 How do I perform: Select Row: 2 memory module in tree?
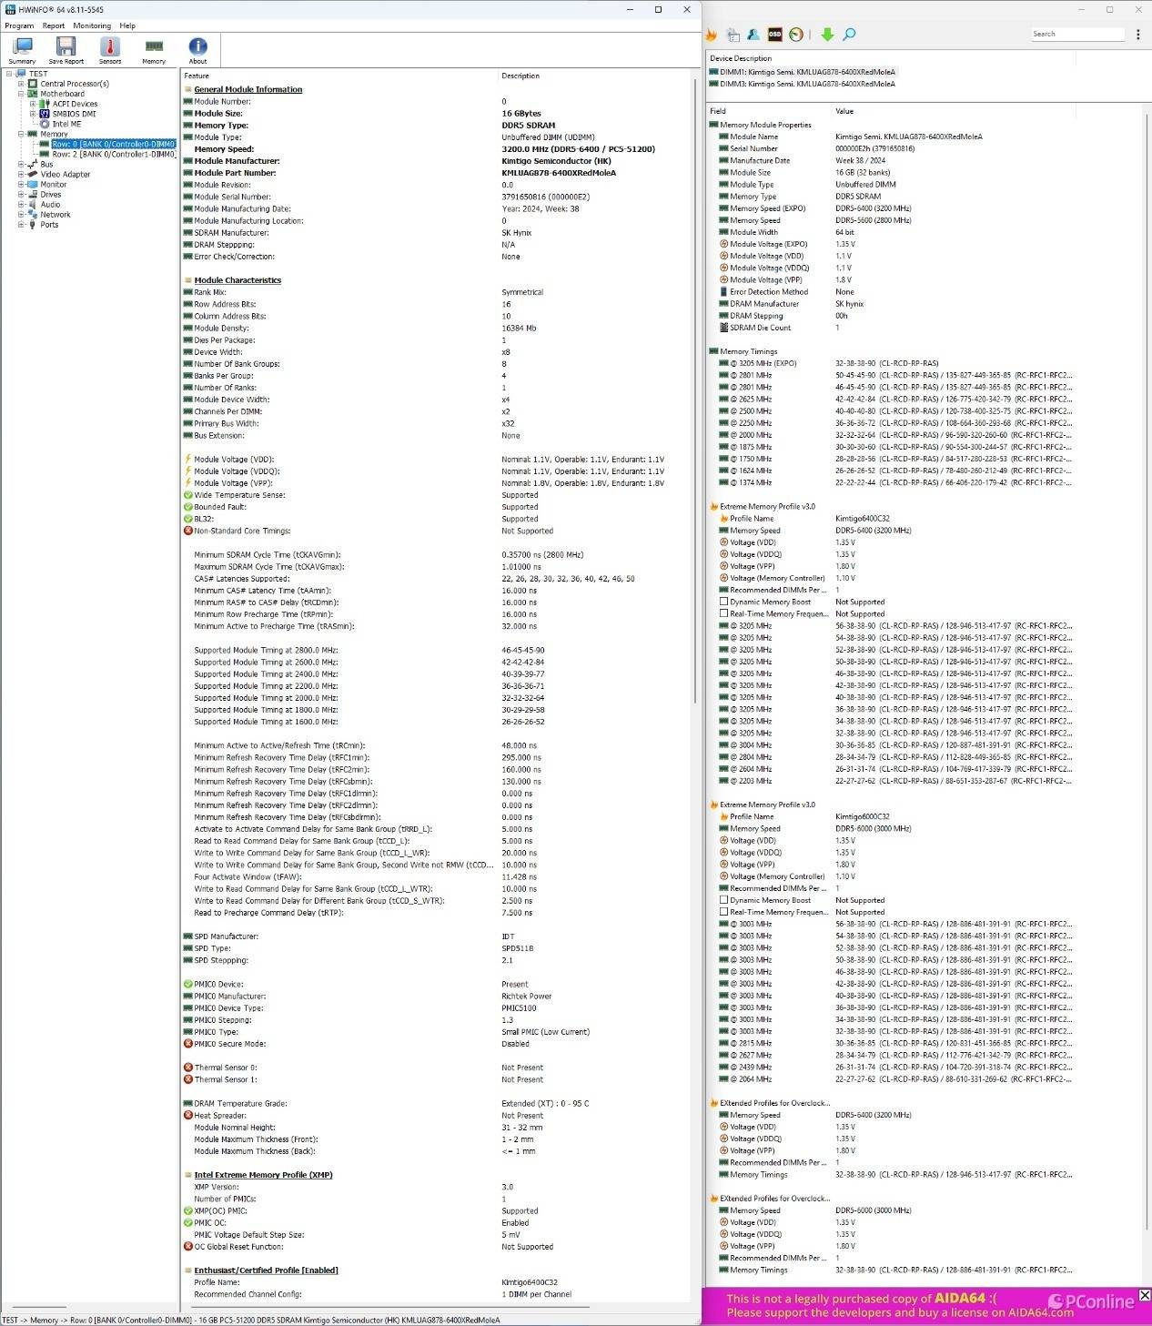click(112, 154)
